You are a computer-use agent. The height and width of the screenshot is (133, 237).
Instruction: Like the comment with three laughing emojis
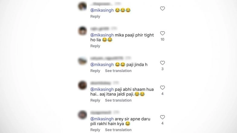163,8
